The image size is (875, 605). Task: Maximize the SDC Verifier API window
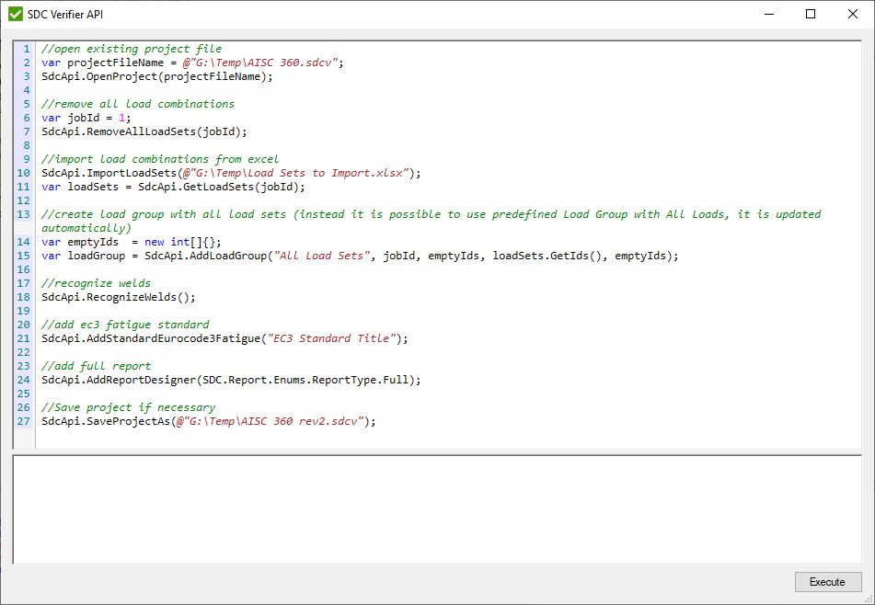tap(811, 14)
